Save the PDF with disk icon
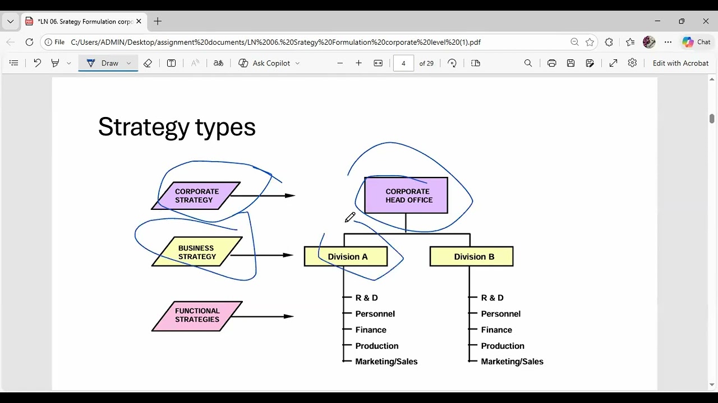 571,63
